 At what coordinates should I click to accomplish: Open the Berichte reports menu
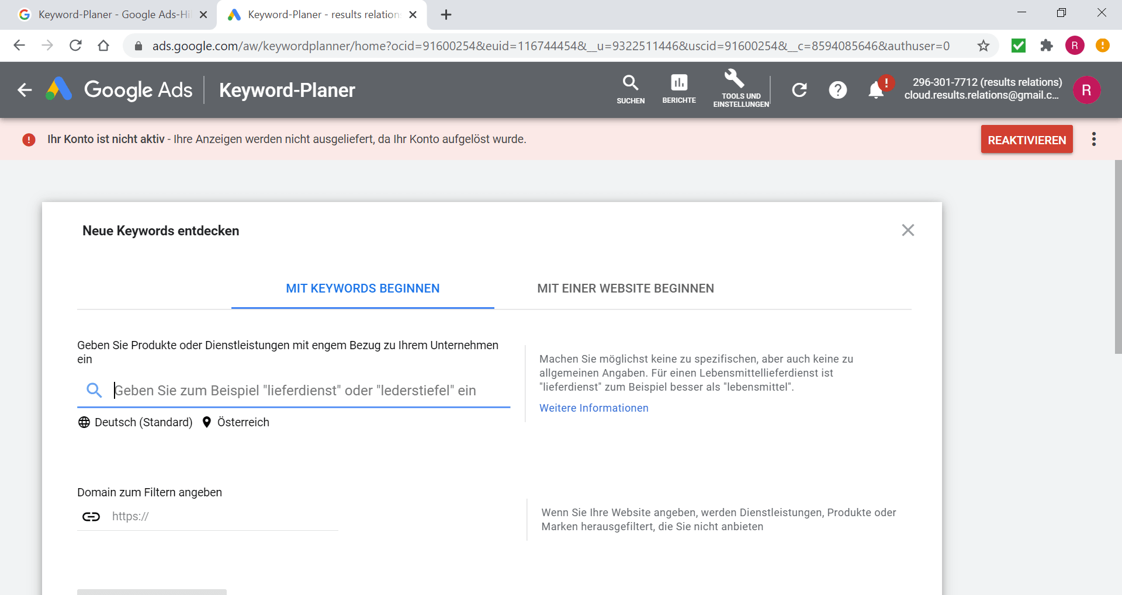679,90
